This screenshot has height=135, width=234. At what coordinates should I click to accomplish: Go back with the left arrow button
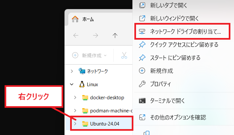click(76, 36)
